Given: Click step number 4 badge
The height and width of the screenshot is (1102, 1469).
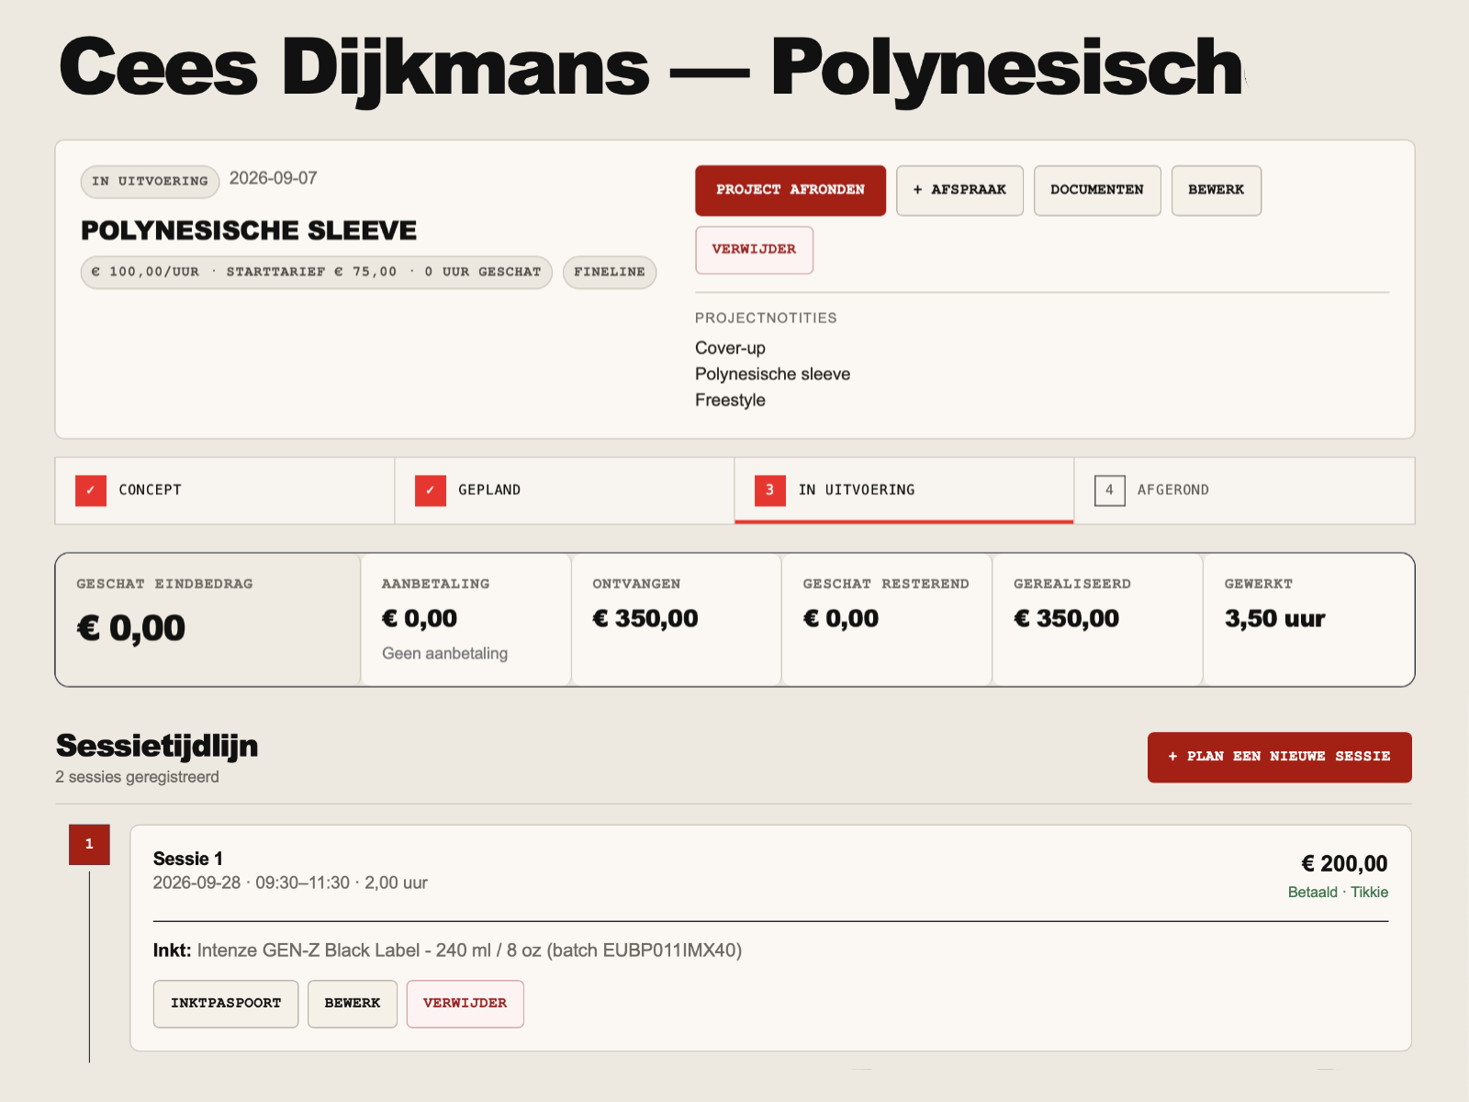Looking at the screenshot, I should point(1110,490).
